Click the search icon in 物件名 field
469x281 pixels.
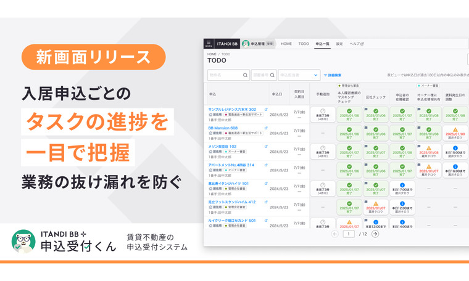pyautogui.click(x=245, y=75)
